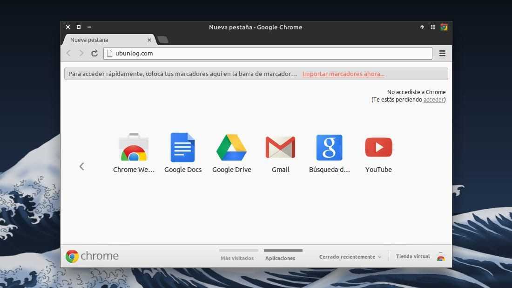Go back to the previous page
The height and width of the screenshot is (288, 512).
(68, 53)
